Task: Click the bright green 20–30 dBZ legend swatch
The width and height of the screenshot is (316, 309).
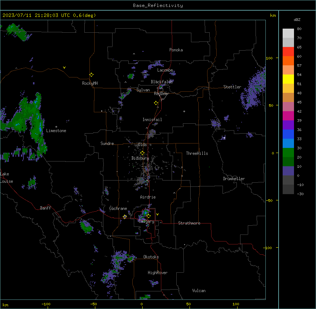Action: (x=288, y=153)
